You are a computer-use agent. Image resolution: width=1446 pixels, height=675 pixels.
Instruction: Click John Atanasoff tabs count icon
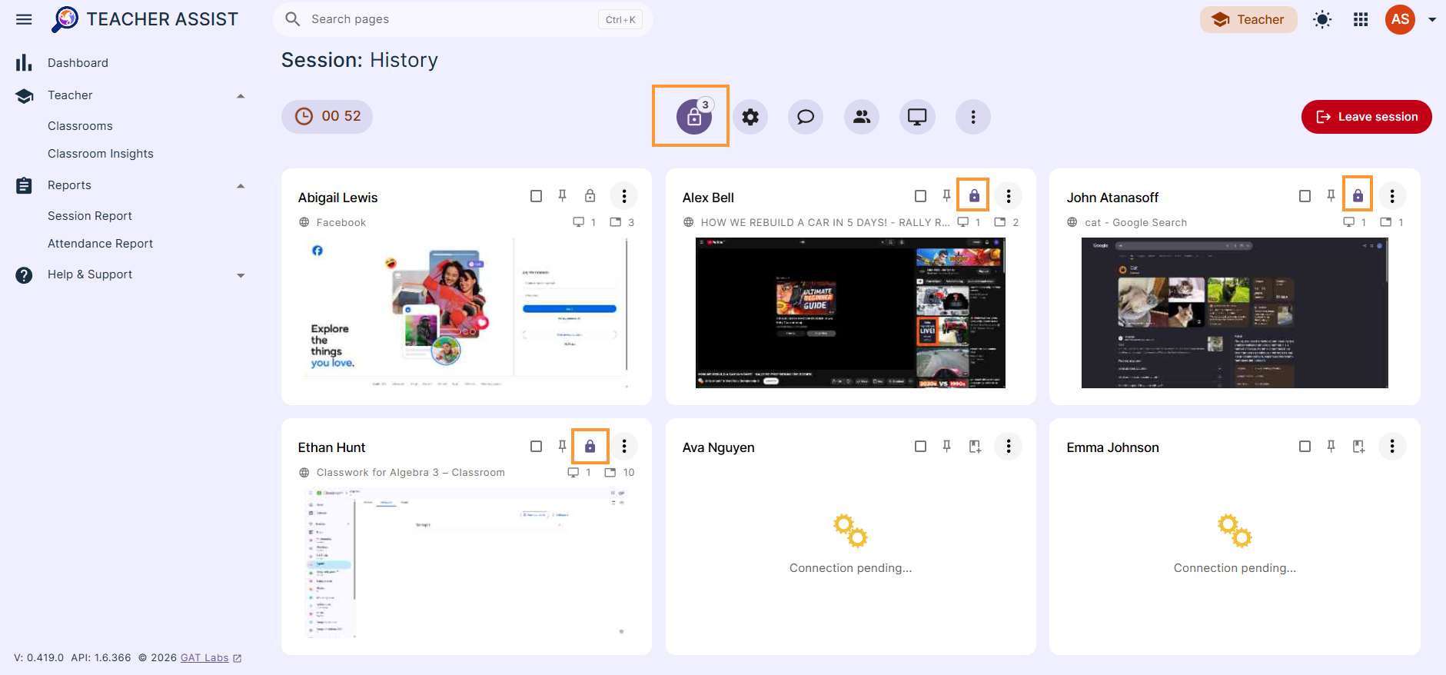(1385, 222)
